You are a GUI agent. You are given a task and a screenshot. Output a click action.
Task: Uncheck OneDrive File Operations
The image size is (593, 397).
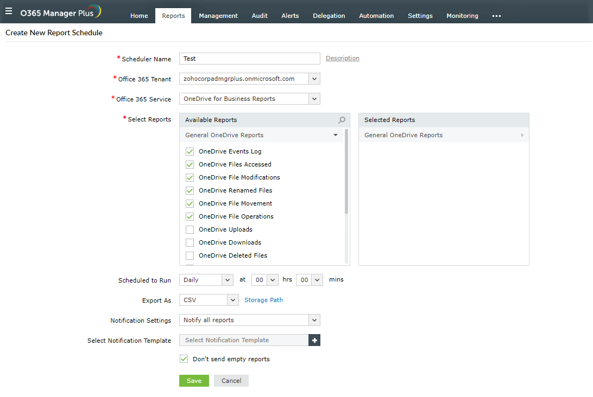(x=190, y=216)
